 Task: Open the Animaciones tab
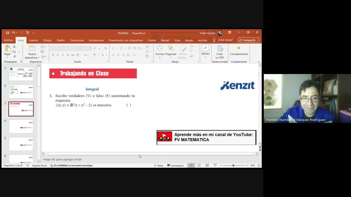point(96,40)
